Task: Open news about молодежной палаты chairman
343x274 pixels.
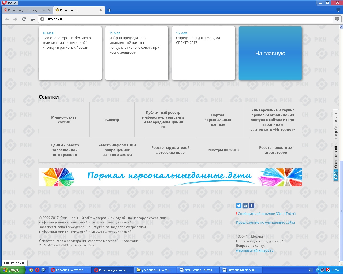Action: (137, 53)
